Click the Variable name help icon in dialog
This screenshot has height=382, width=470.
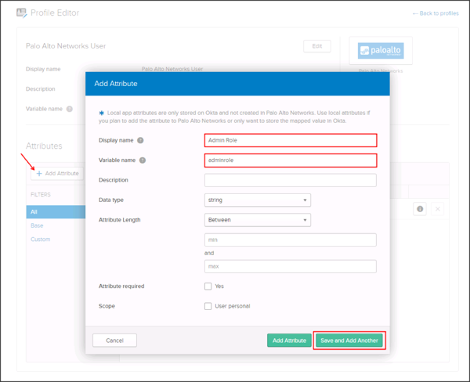[x=143, y=160]
